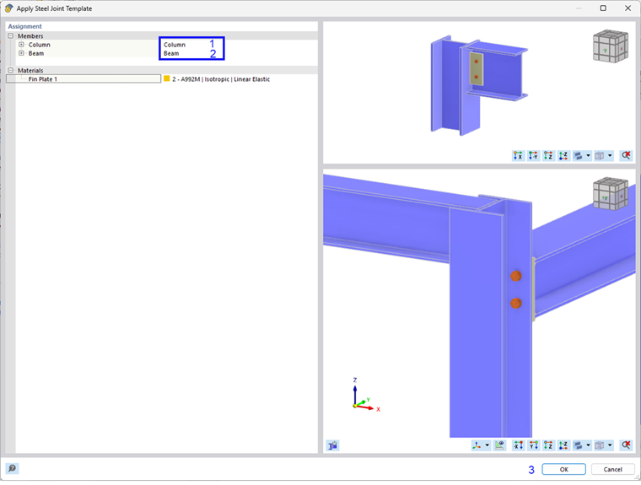641x485 pixels.
Task: Click print graphic icon in lower view
Action: [333, 445]
